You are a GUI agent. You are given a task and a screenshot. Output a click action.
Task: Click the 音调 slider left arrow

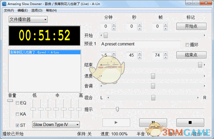[101, 86]
